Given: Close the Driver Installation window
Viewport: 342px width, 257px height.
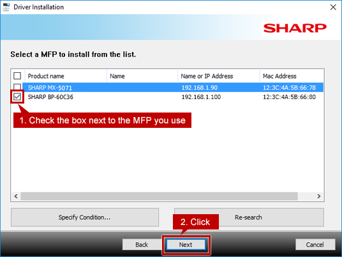Looking at the screenshot, I should [x=333, y=7].
